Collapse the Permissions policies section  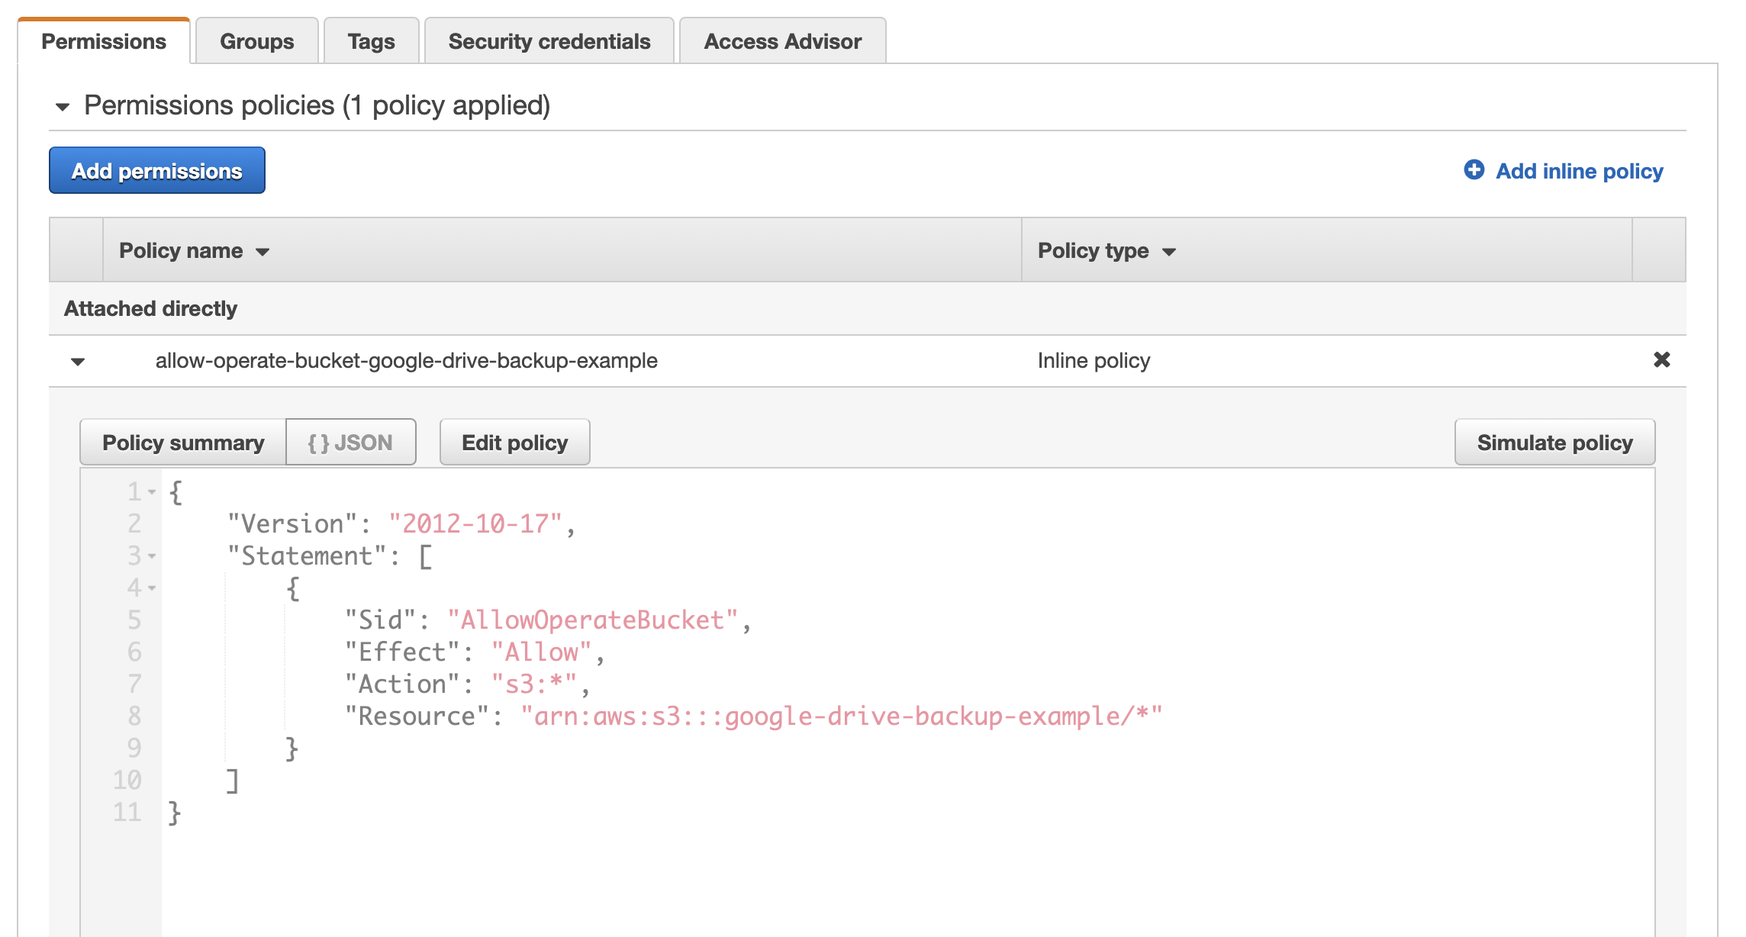coord(63,107)
